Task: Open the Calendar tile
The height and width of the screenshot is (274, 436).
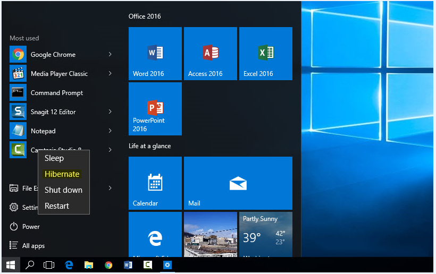Action: point(155,183)
